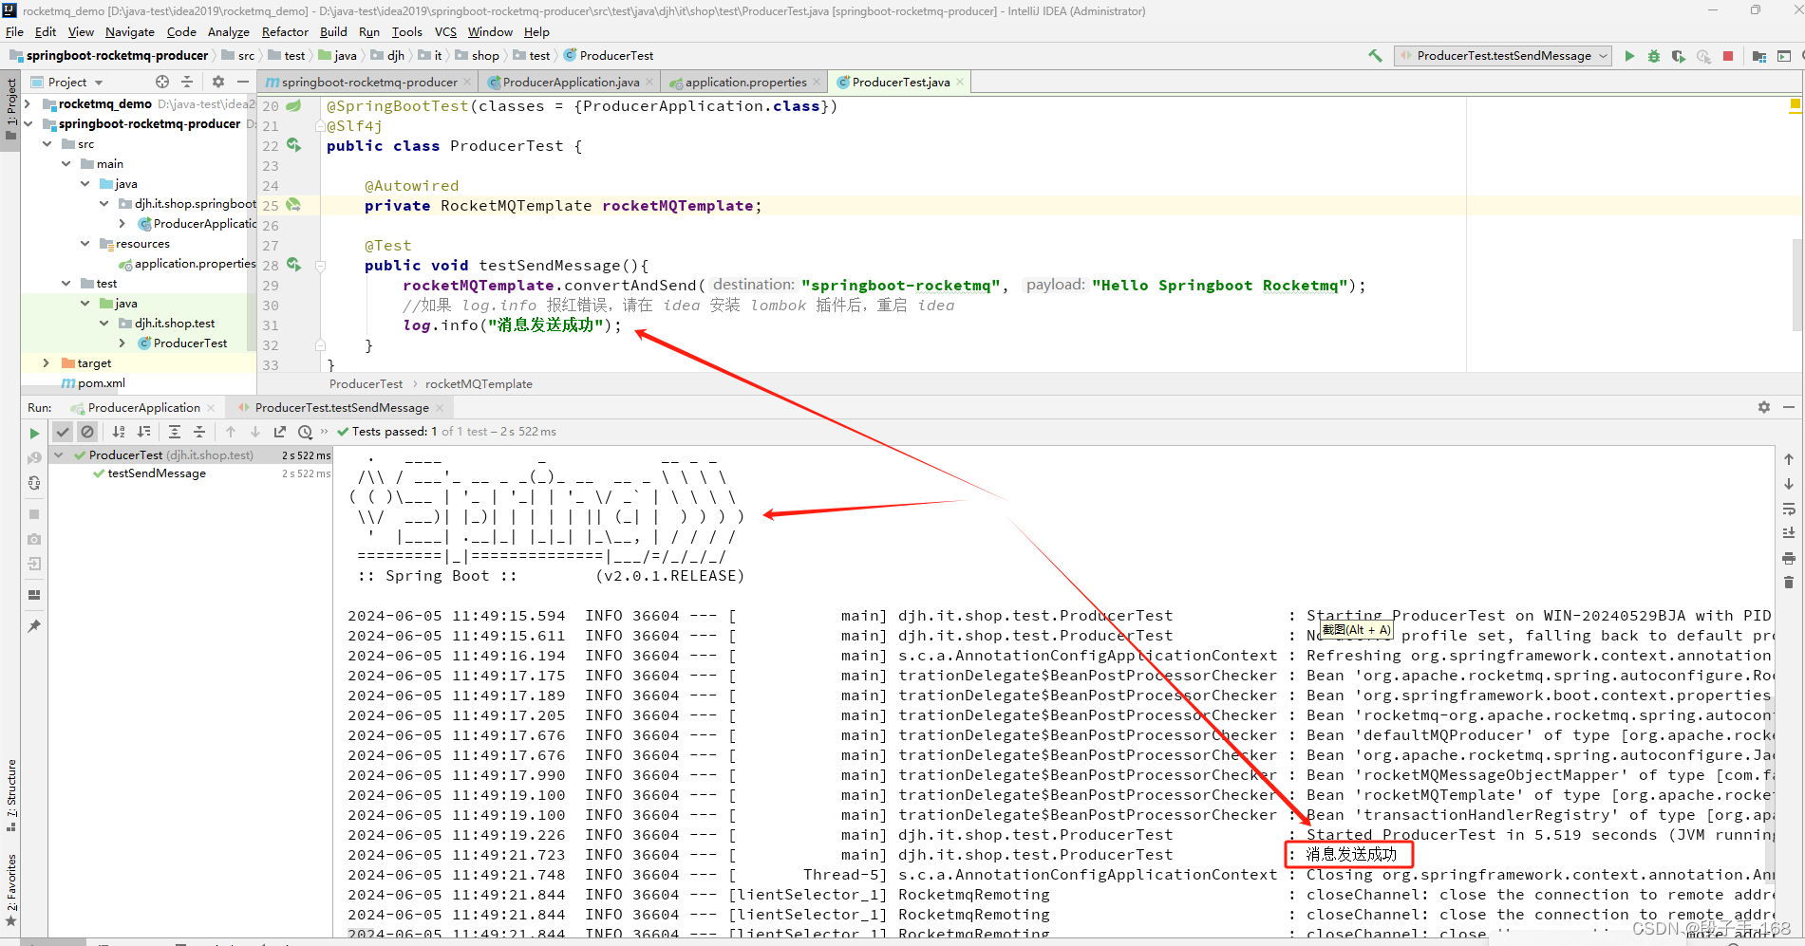This screenshot has height=946, width=1805.
Task: Switch to the application.properties editor tab
Action: 745,83
